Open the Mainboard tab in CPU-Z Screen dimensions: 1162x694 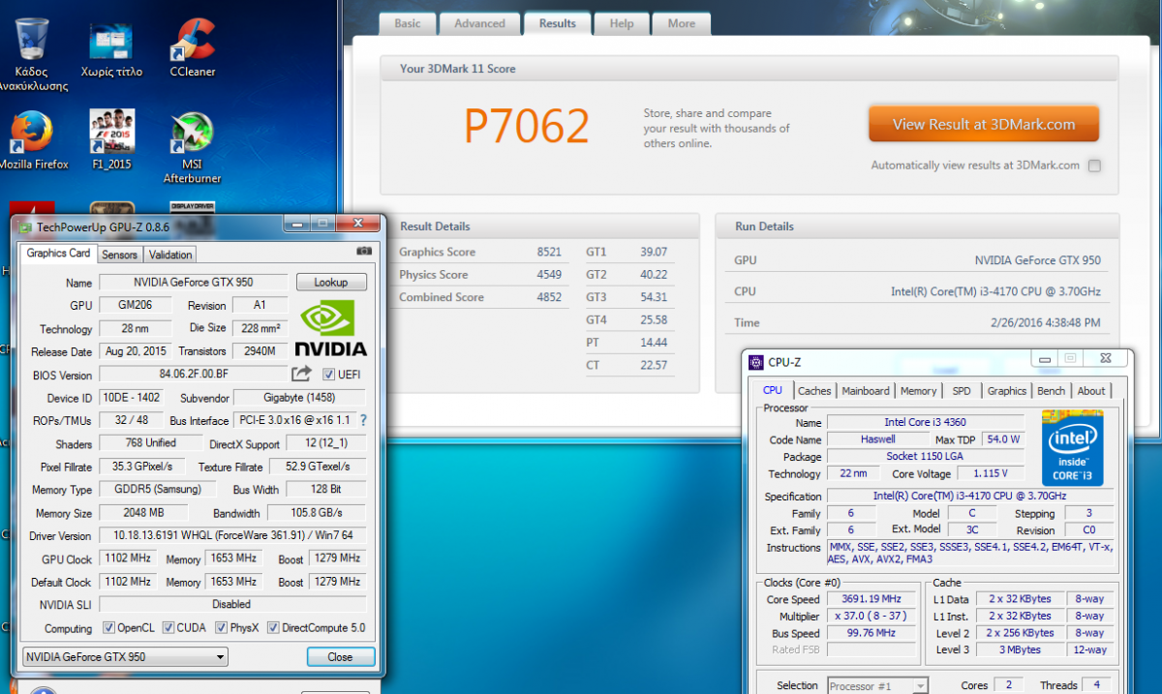866,391
